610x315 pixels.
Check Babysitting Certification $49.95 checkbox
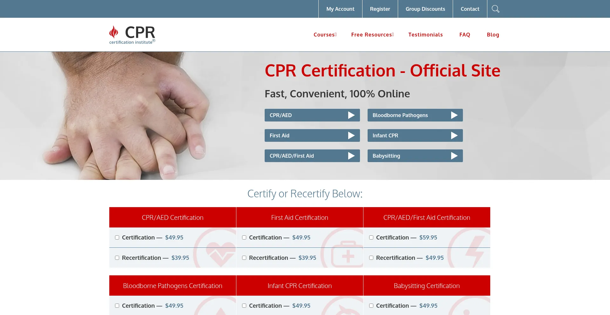[x=371, y=306]
